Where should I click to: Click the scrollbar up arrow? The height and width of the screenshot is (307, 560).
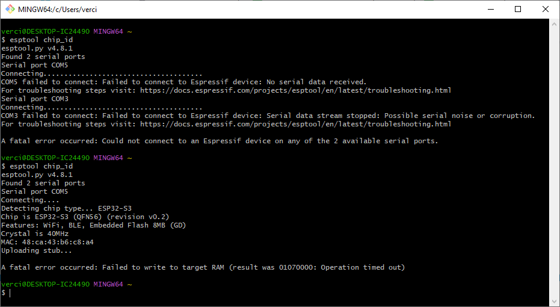point(554,24)
